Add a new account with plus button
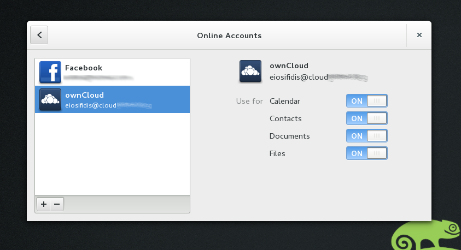 44,204
